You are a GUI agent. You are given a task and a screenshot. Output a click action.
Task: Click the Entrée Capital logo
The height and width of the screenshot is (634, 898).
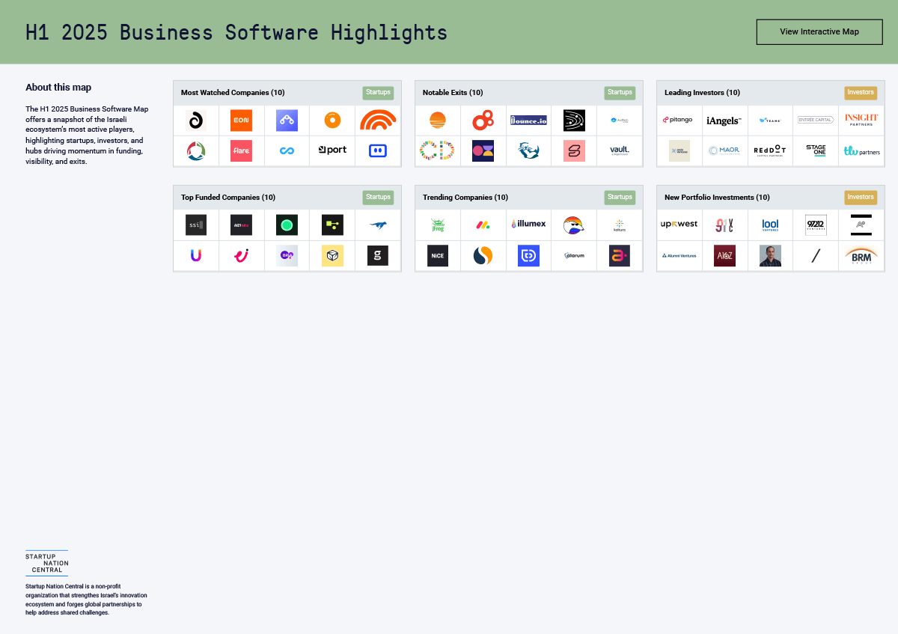[816, 120]
